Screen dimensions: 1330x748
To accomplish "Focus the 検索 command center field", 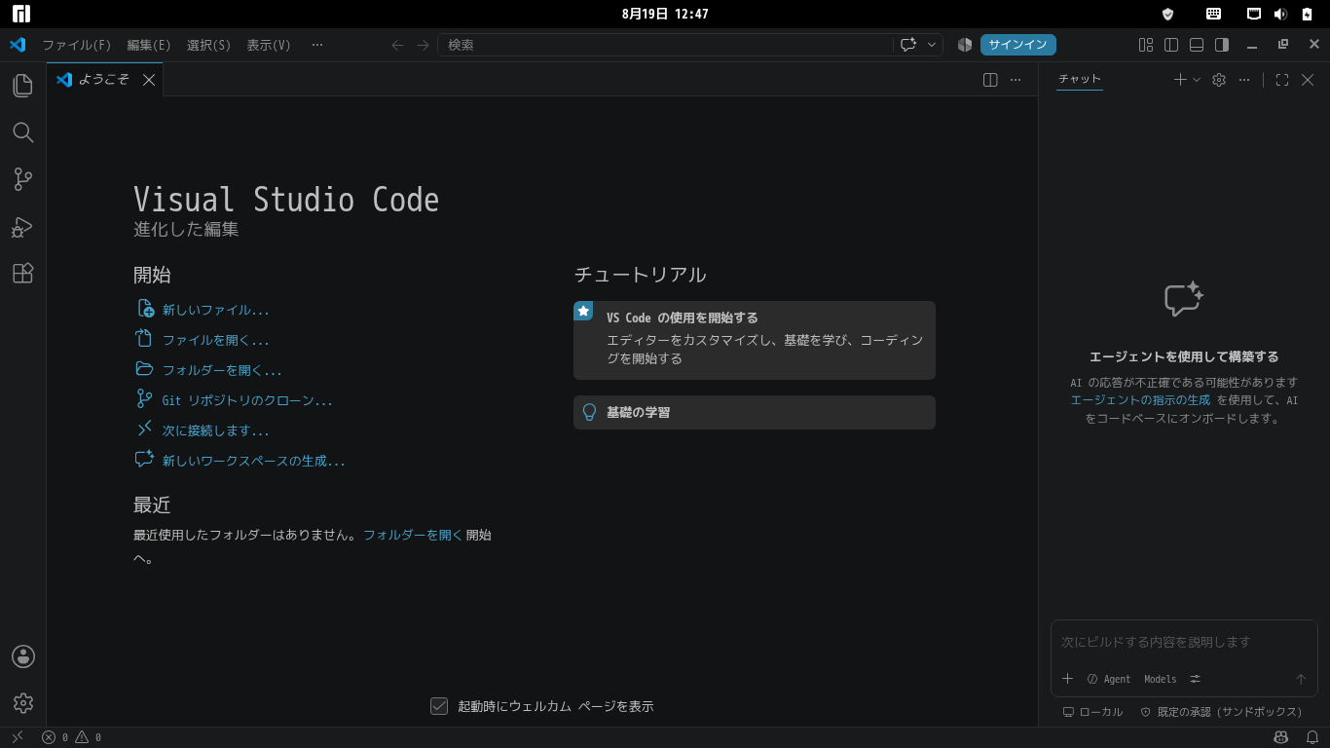I will click(x=665, y=45).
